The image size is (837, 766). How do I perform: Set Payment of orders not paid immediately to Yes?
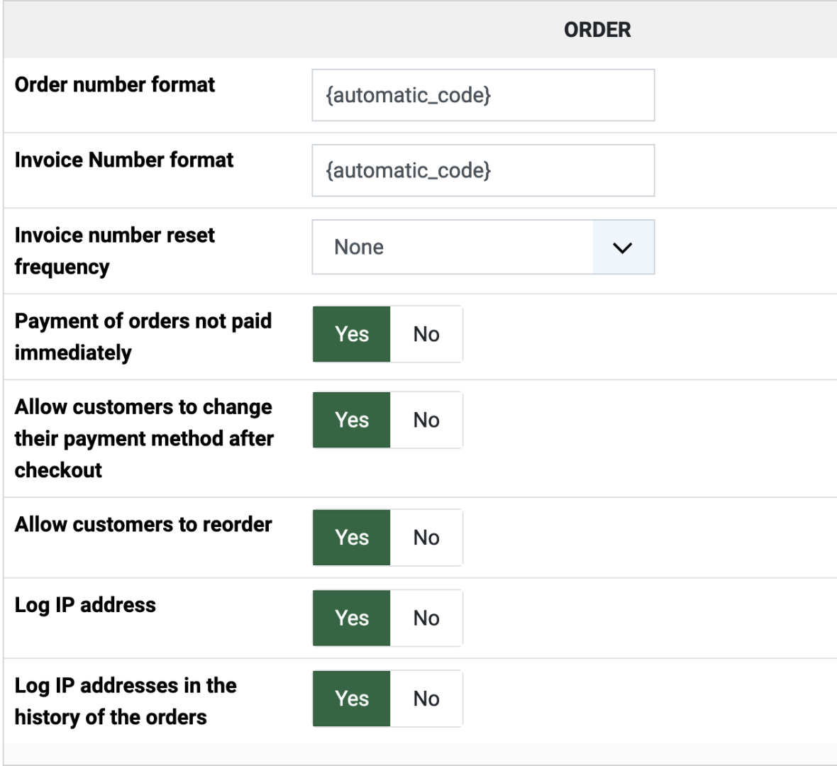[352, 334]
